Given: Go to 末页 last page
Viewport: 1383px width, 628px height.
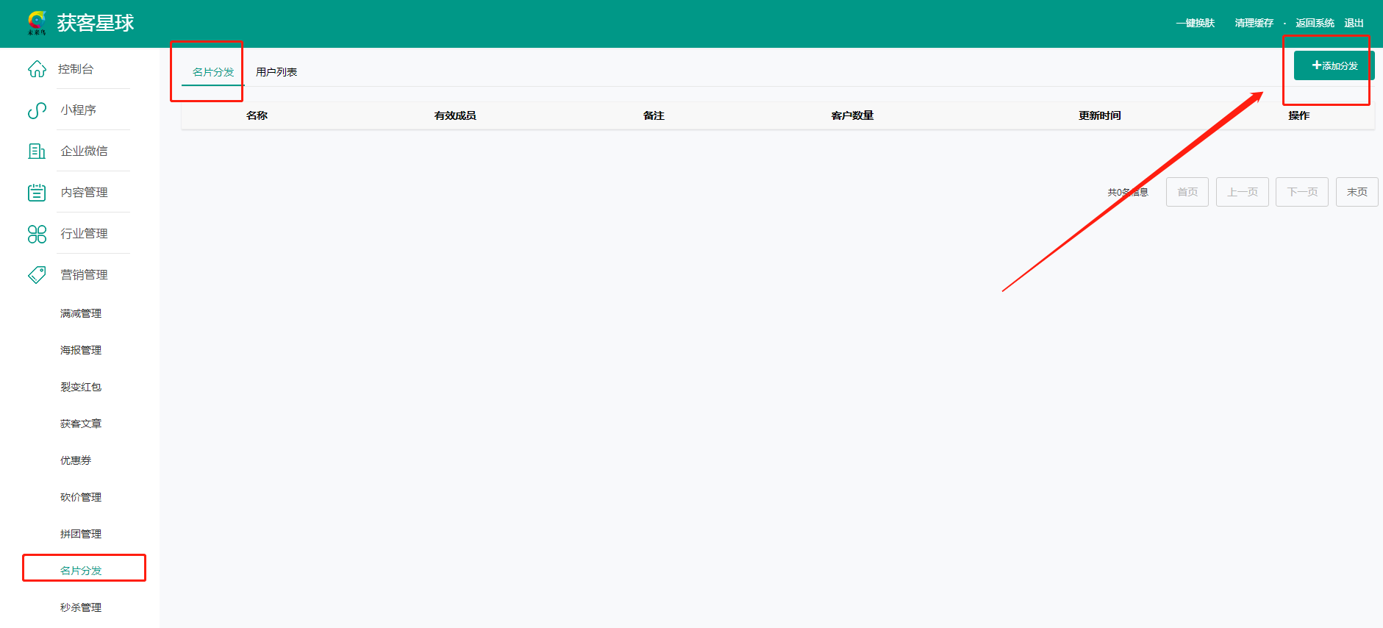Looking at the screenshot, I should coord(1357,192).
